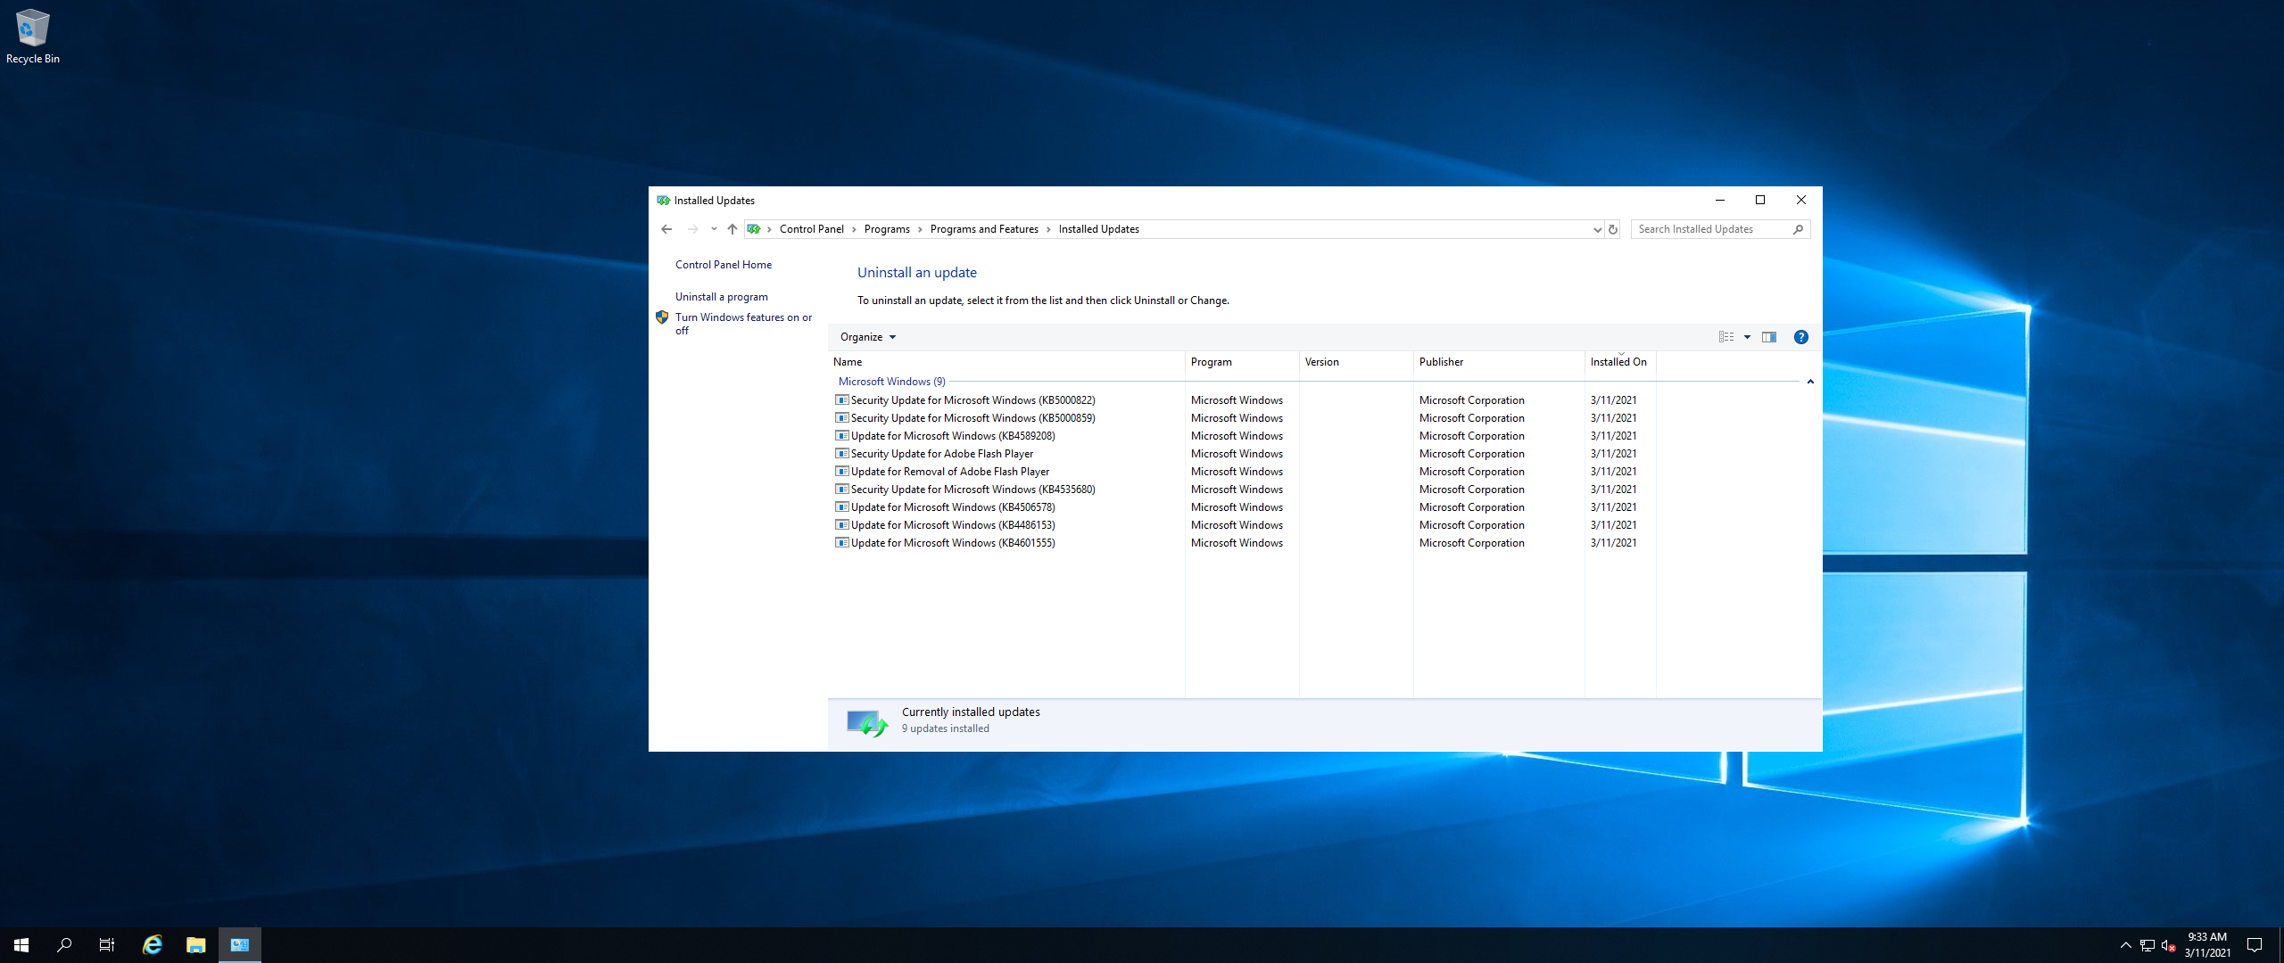Click Programs and Features breadcrumb

point(984,229)
